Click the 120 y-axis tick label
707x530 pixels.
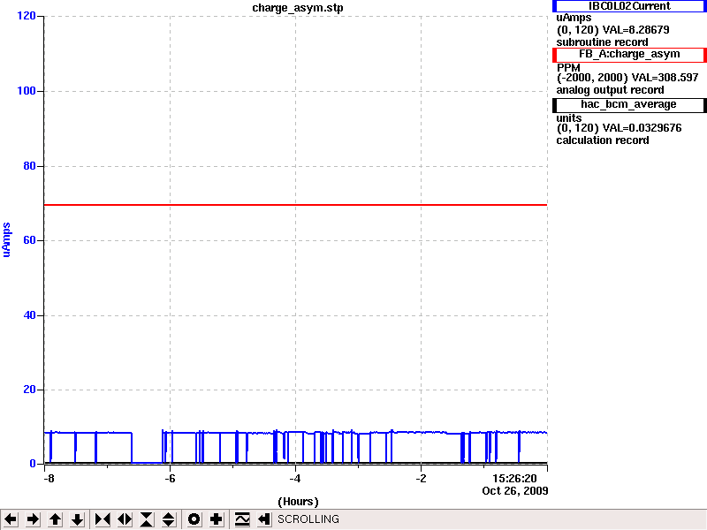(27, 16)
